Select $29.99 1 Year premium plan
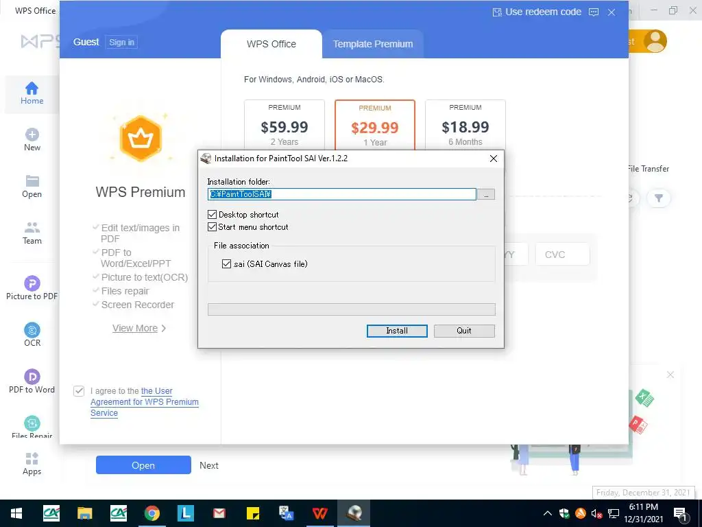 (375, 125)
